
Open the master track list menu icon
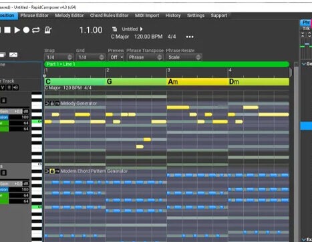point(9,87)
